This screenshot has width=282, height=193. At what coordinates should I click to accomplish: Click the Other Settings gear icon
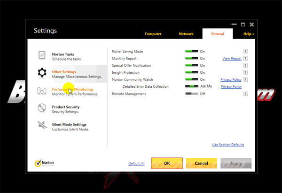coord(42,73)
